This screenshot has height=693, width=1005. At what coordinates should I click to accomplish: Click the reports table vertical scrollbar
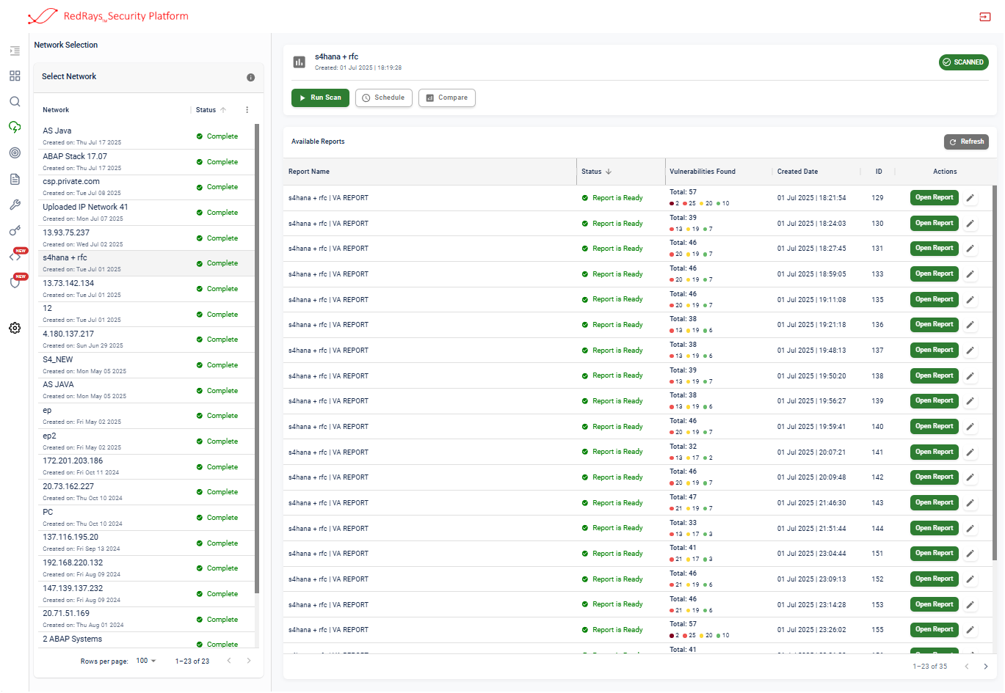995,373
